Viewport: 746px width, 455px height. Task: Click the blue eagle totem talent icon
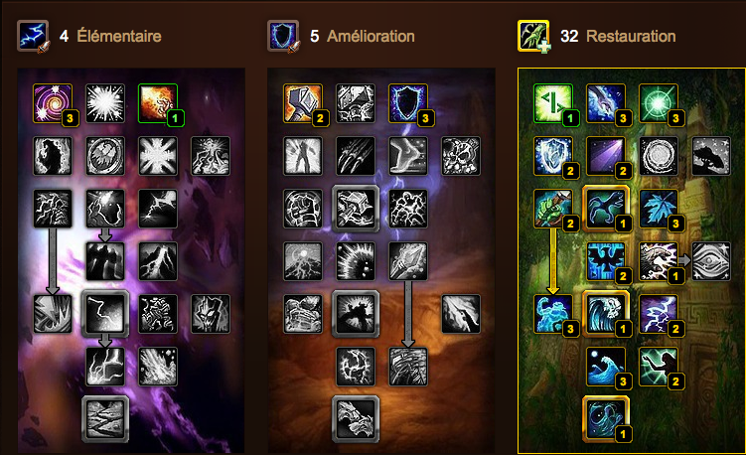coord(606,261)
